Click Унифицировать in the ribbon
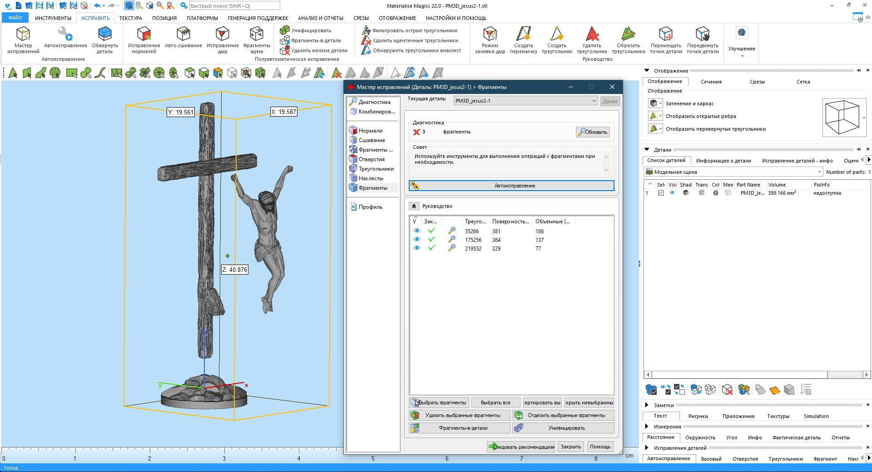Screen dimensions: 872x472 point(306,30)
